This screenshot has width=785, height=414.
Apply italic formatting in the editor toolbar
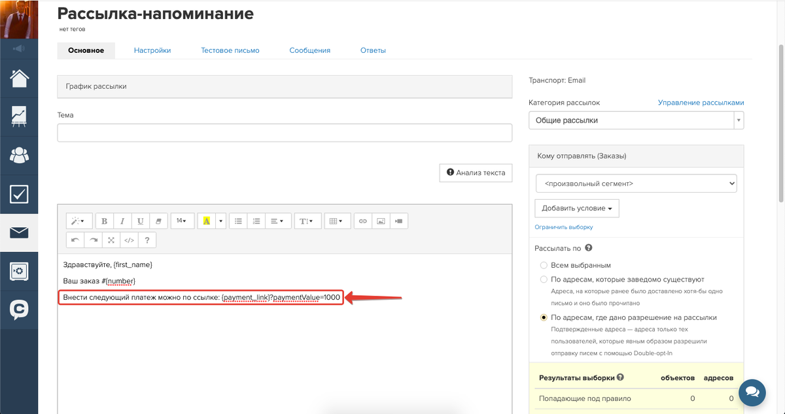pyautogui.click(x=122, y=221)
